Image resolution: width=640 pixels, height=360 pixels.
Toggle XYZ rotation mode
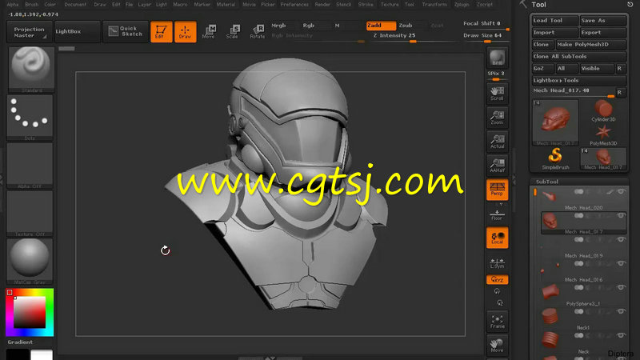[497, 279]
